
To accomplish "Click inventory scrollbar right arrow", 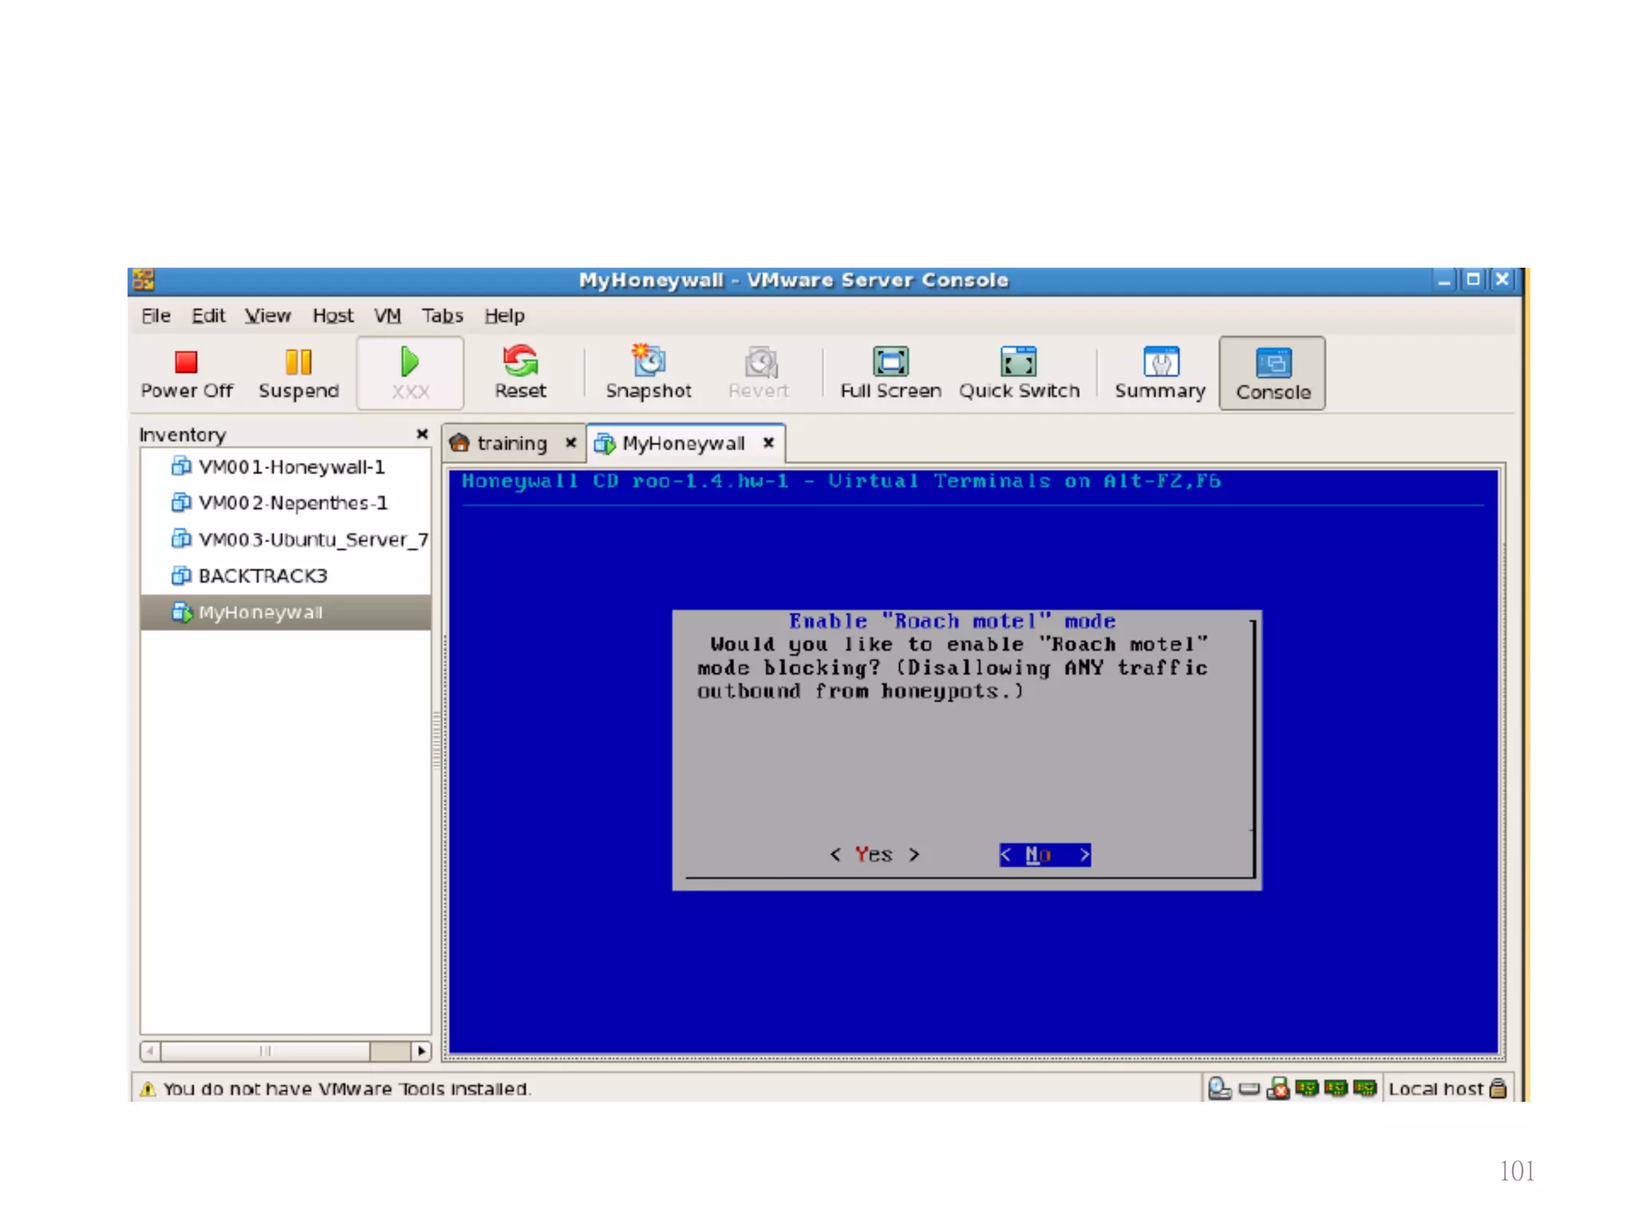I will [421, 1051].
